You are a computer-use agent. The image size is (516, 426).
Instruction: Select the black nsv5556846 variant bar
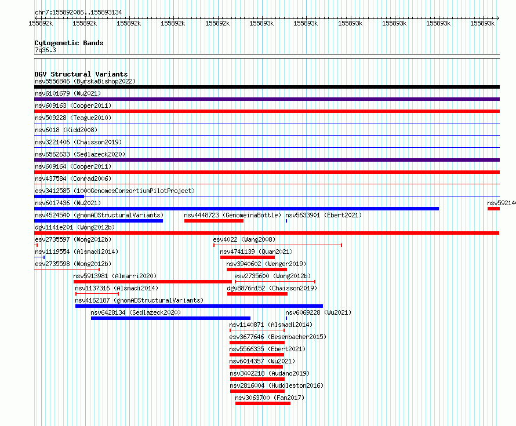coord(267,87)
